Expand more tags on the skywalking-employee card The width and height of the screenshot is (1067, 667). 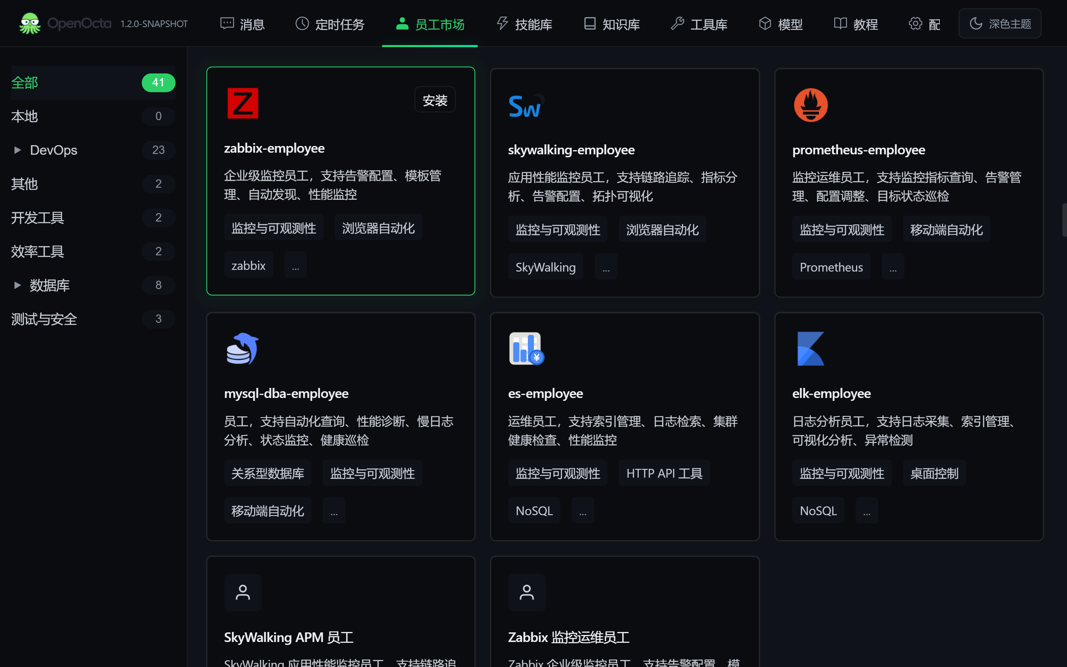(x=606, y=267)
